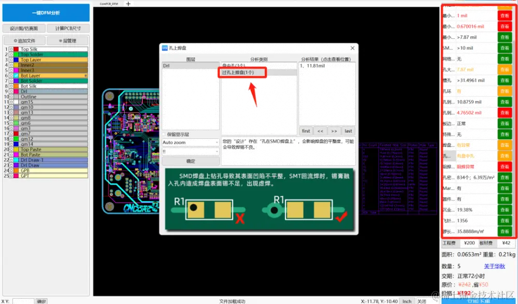Viewport: 518px width, 304px height.
Task: Open the Auto zoom dropdown
Action: tap(191, 142)
